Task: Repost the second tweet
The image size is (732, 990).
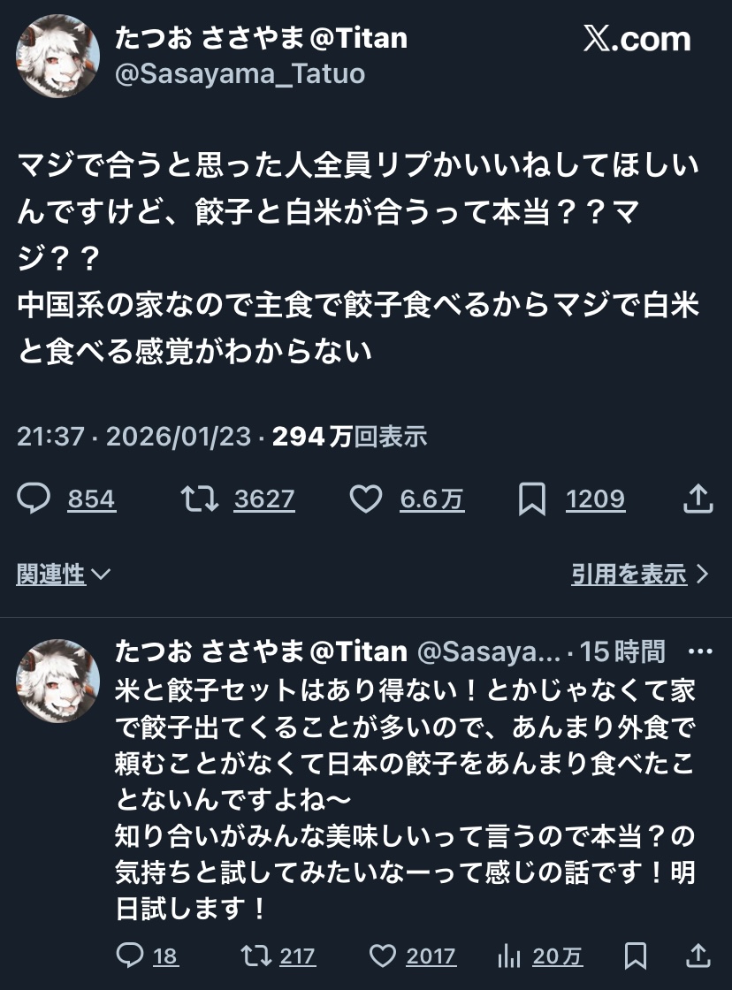Action: [x=255, y=956]
